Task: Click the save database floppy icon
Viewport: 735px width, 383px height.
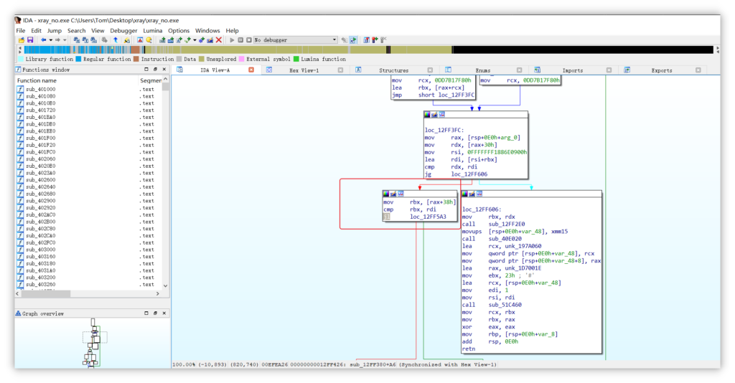Action: [x=30, y=40]
